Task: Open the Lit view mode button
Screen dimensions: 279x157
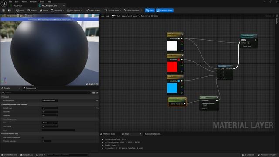Action: (22, 16)
